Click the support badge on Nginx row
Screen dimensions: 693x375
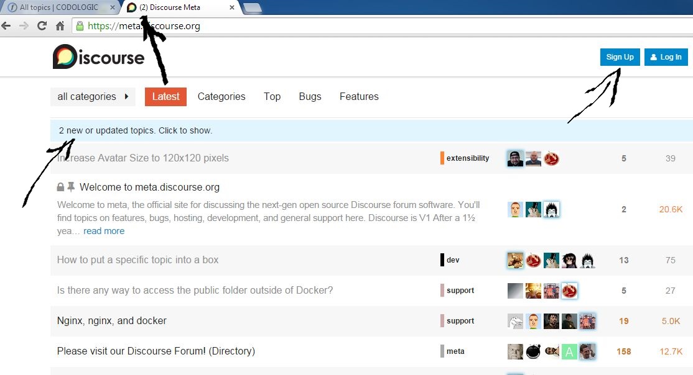[457, 321]
